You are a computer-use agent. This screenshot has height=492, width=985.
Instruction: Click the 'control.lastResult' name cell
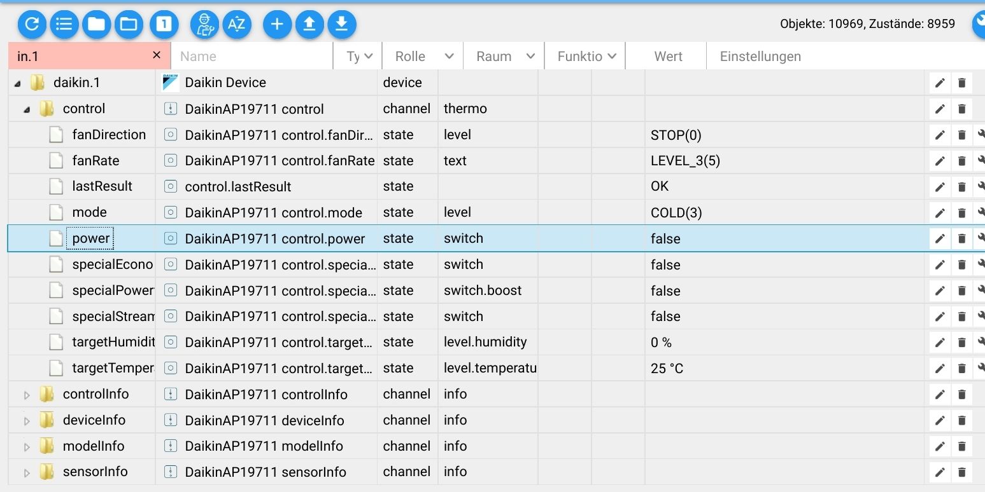tap(238, 187)
